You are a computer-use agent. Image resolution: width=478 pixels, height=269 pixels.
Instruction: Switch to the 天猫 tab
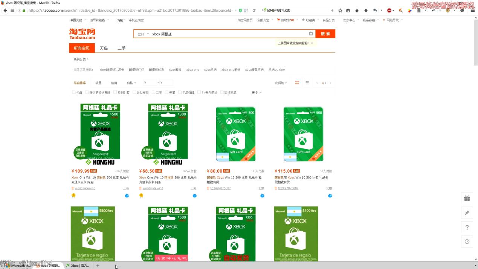[x=104, y=48]
